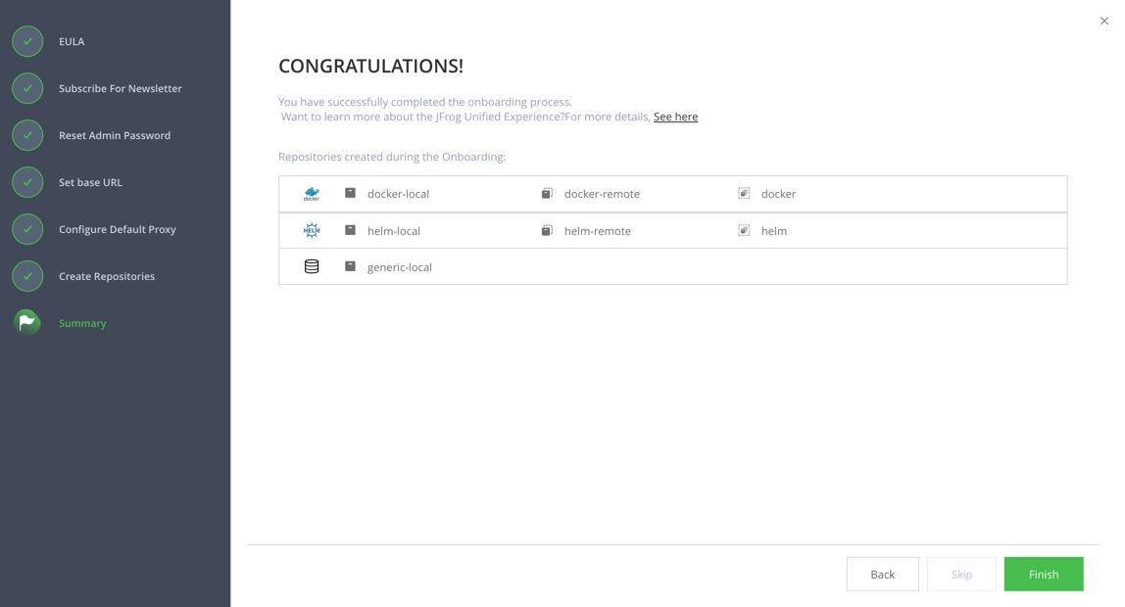Click the virtual repository icon next to docker
This screenshot has width=1125, height=607.
743,193
